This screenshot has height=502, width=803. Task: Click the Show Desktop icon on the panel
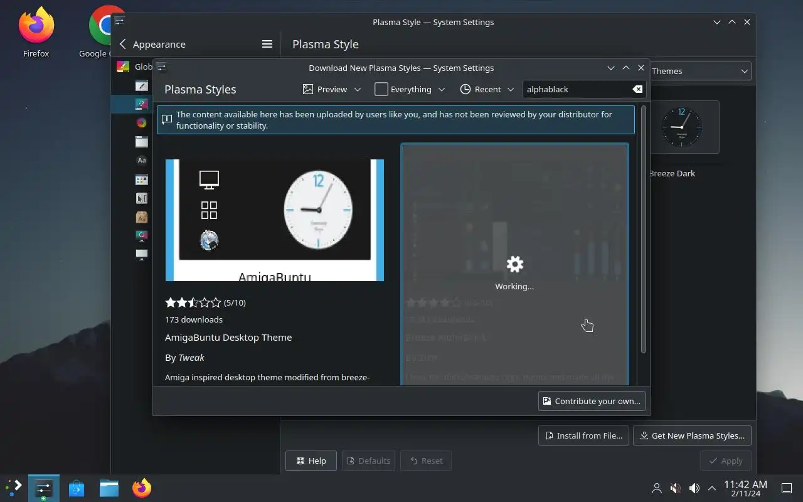pos(787,488)
